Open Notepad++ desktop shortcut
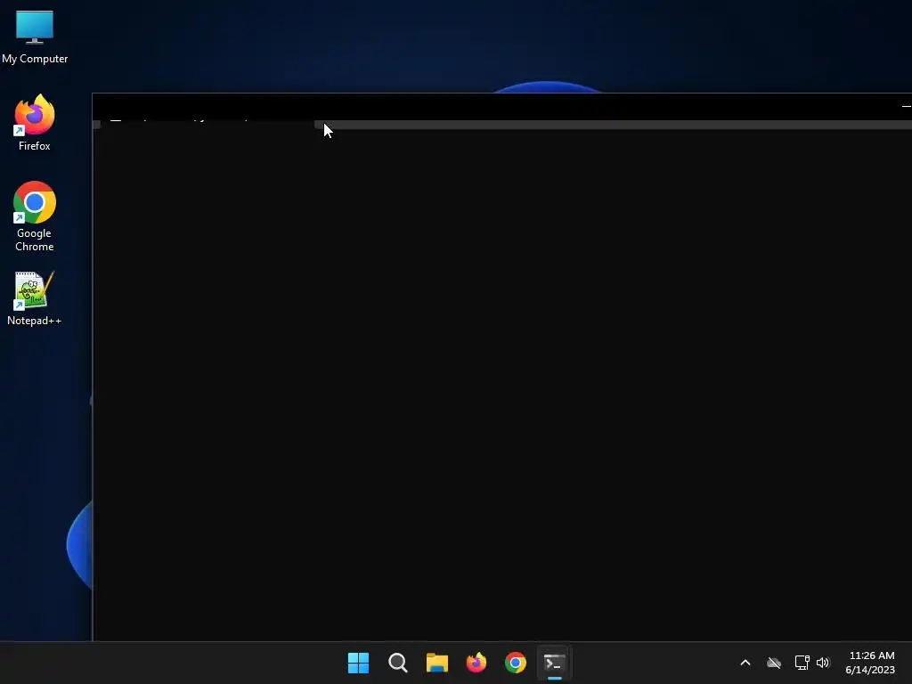The image size is (912, 684). [35, 298]
